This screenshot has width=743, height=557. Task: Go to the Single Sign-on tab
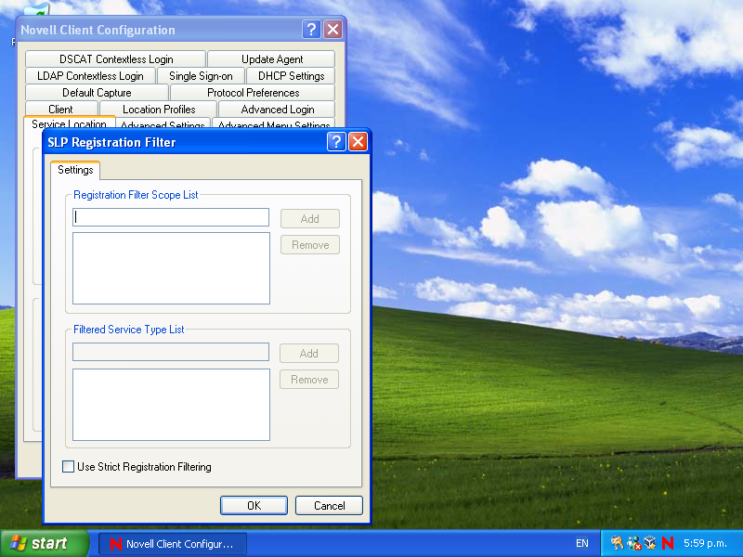(x=201, y=76)
